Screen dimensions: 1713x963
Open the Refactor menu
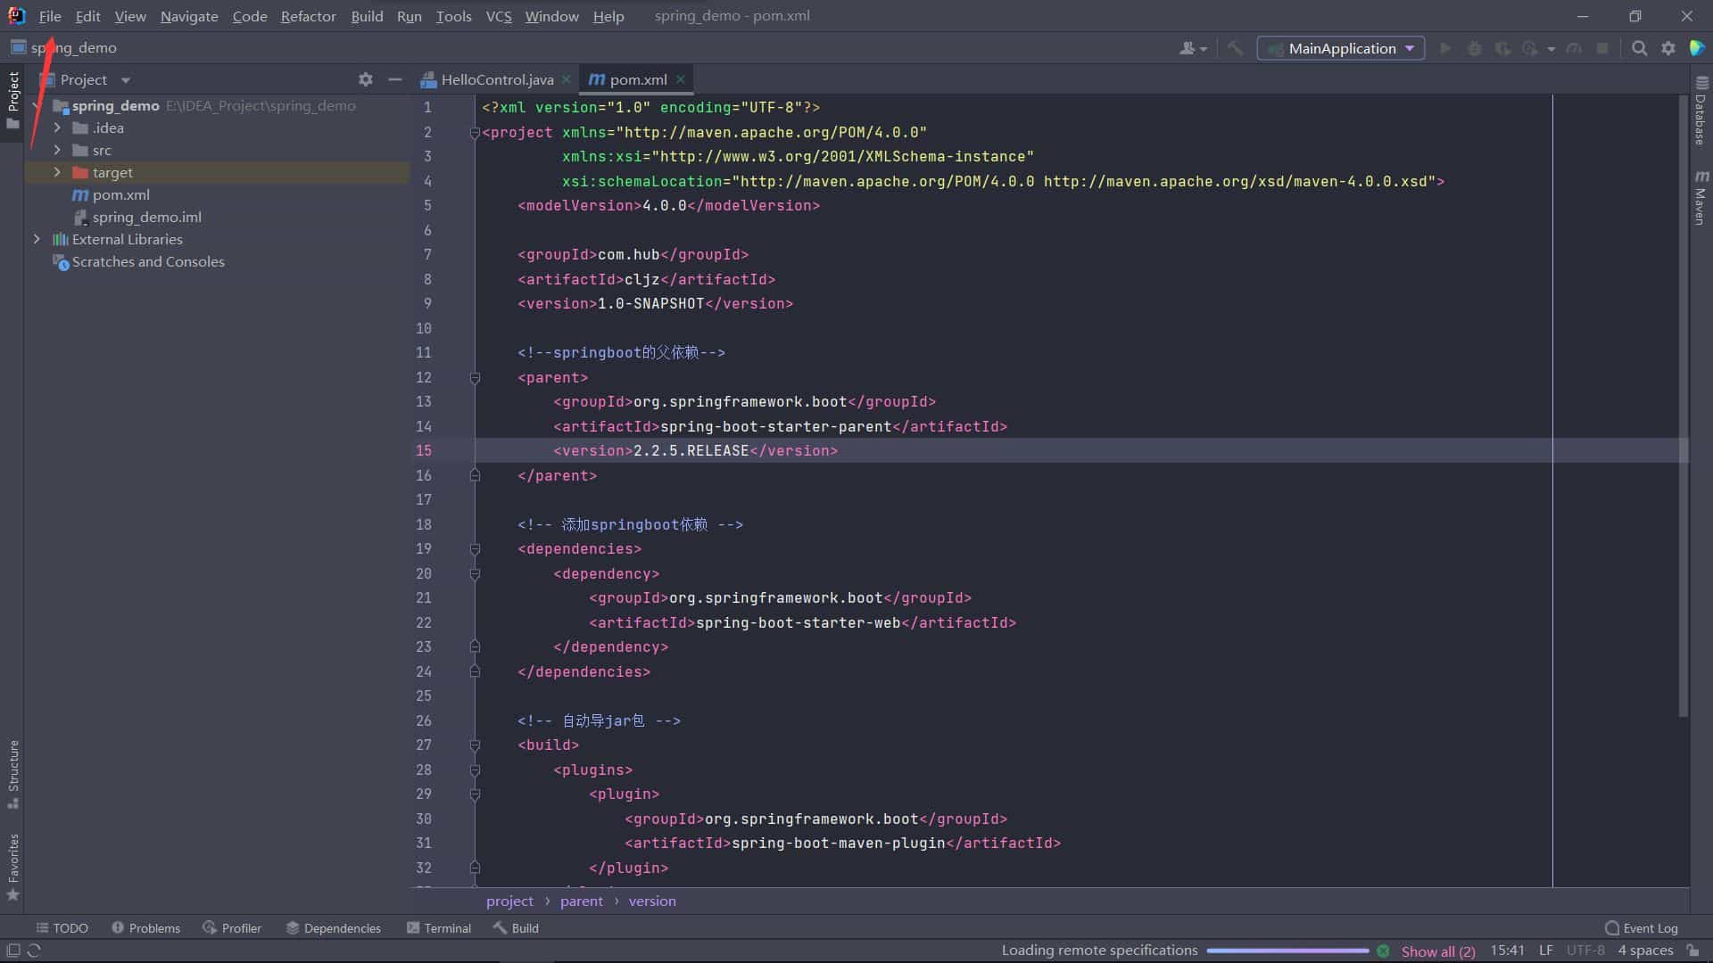308,16
